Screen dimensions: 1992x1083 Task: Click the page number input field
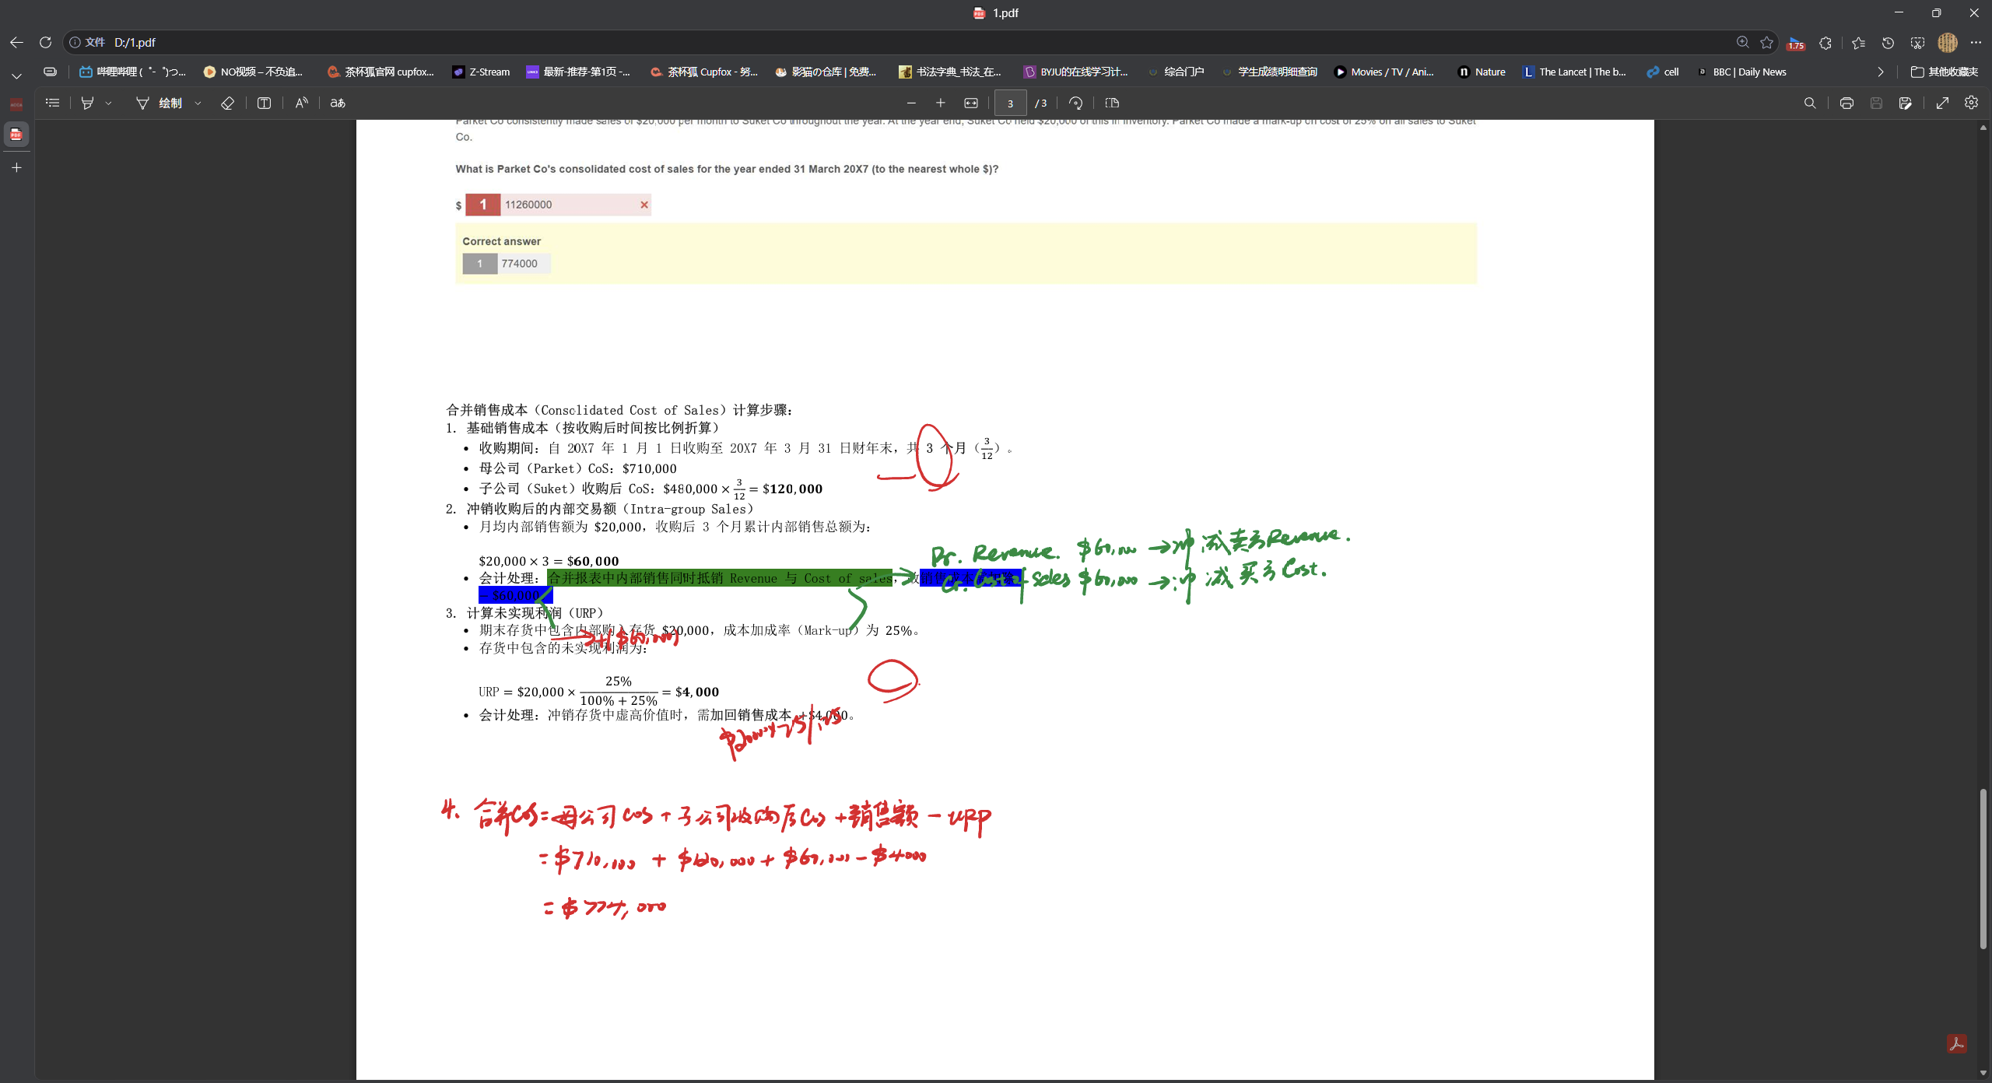point(1010,103)
